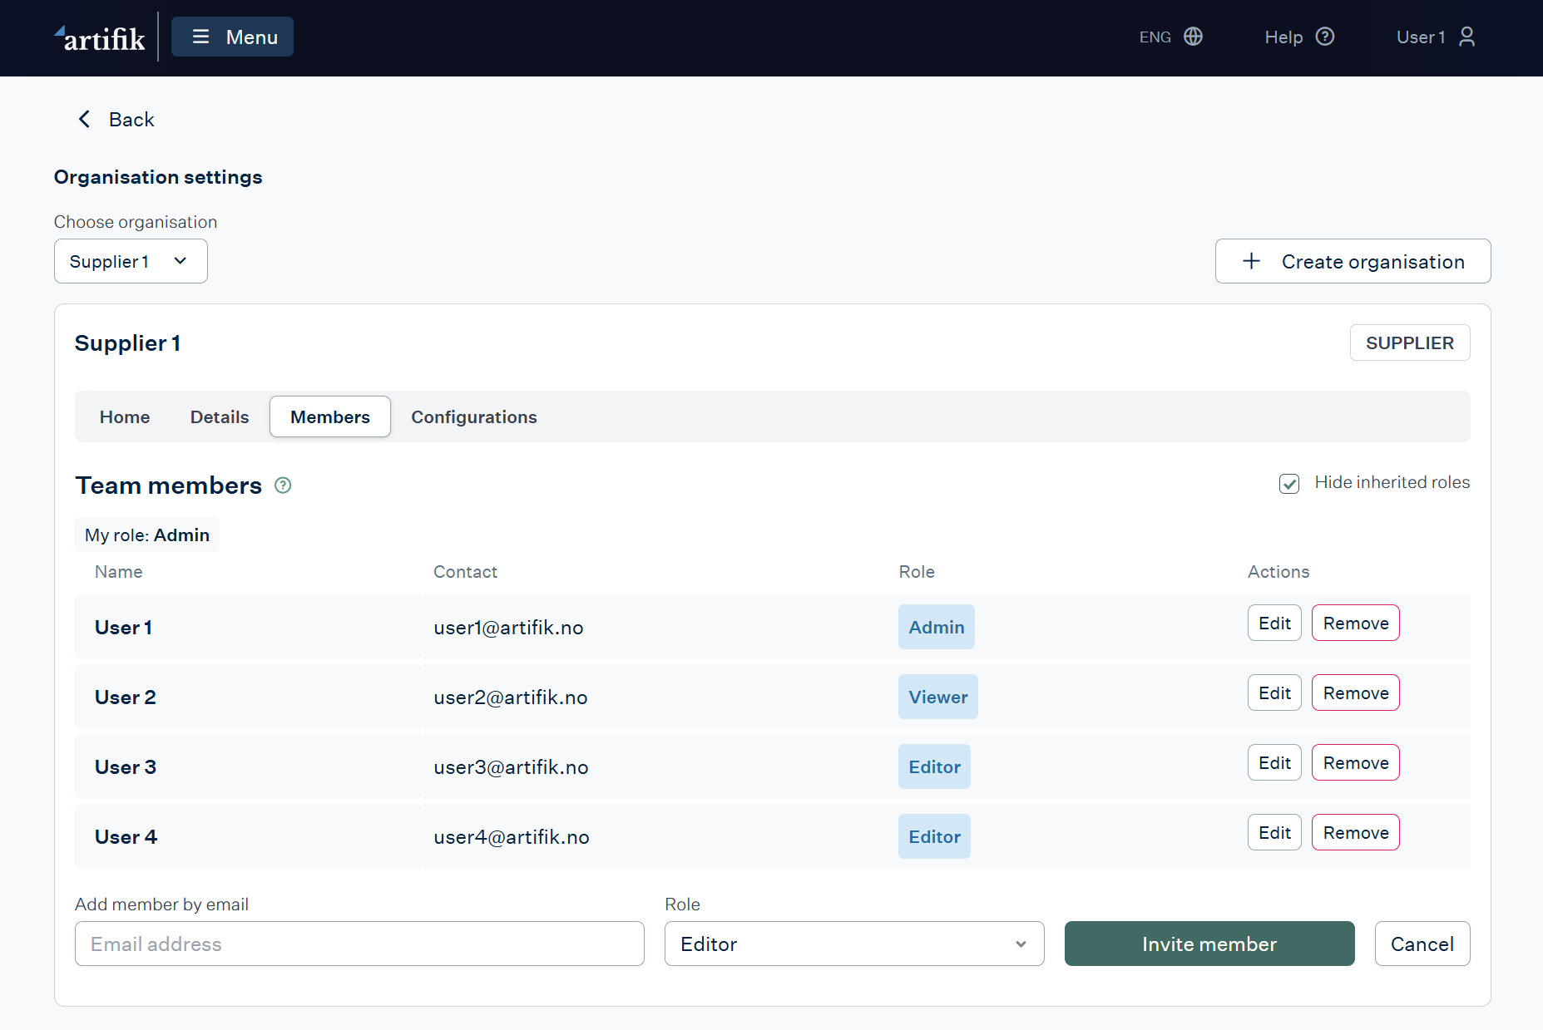The image size is (1543, 1030).
Task: Click the artifik logo
Action: (100, 37)
